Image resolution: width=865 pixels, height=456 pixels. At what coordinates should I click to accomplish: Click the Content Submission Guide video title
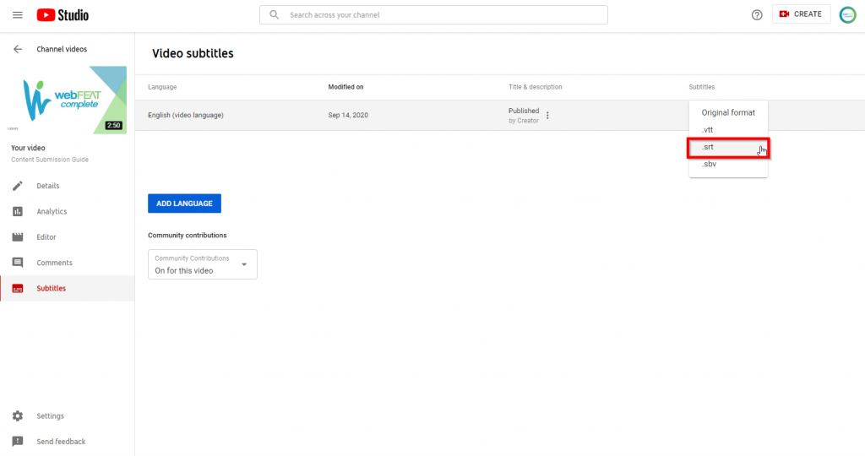click(50, 160)
